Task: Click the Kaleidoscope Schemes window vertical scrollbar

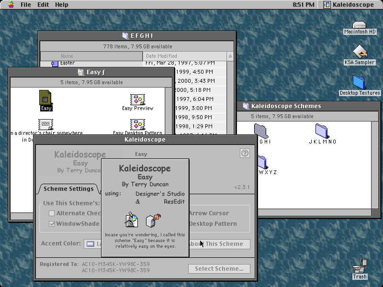Action: pyautogui.click(x=374, y=165)
